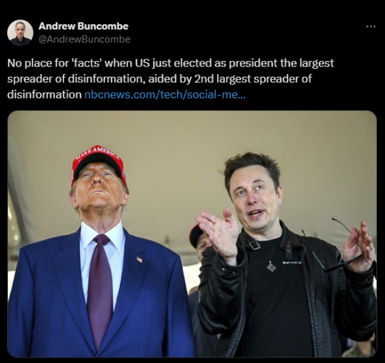
Task: Click the pendant necklace on black shirt
Action: [x=271, y=266]
